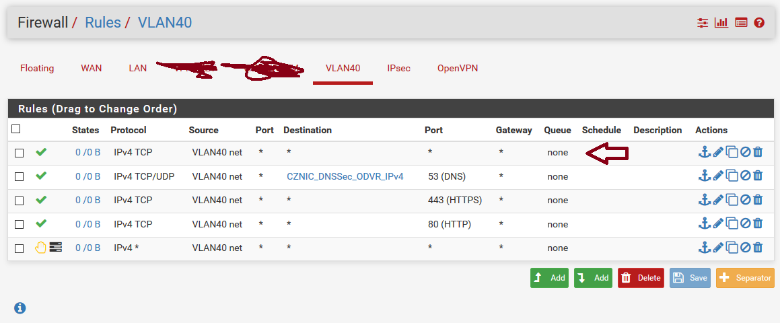780x323 pixels.
Task: Switch to the OpenVPN tab
Action: [458, 68]
